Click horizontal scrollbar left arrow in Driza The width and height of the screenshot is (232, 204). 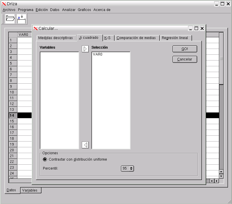[212, 181]
